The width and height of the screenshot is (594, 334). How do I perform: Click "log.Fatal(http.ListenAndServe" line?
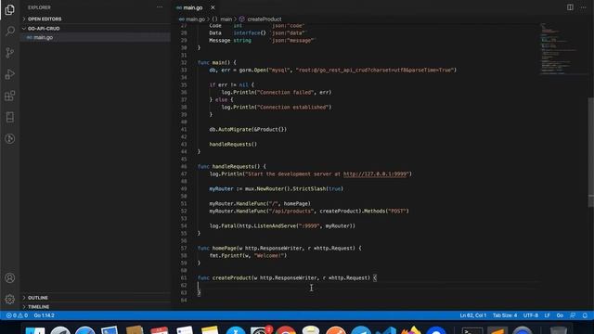[282, 226]
